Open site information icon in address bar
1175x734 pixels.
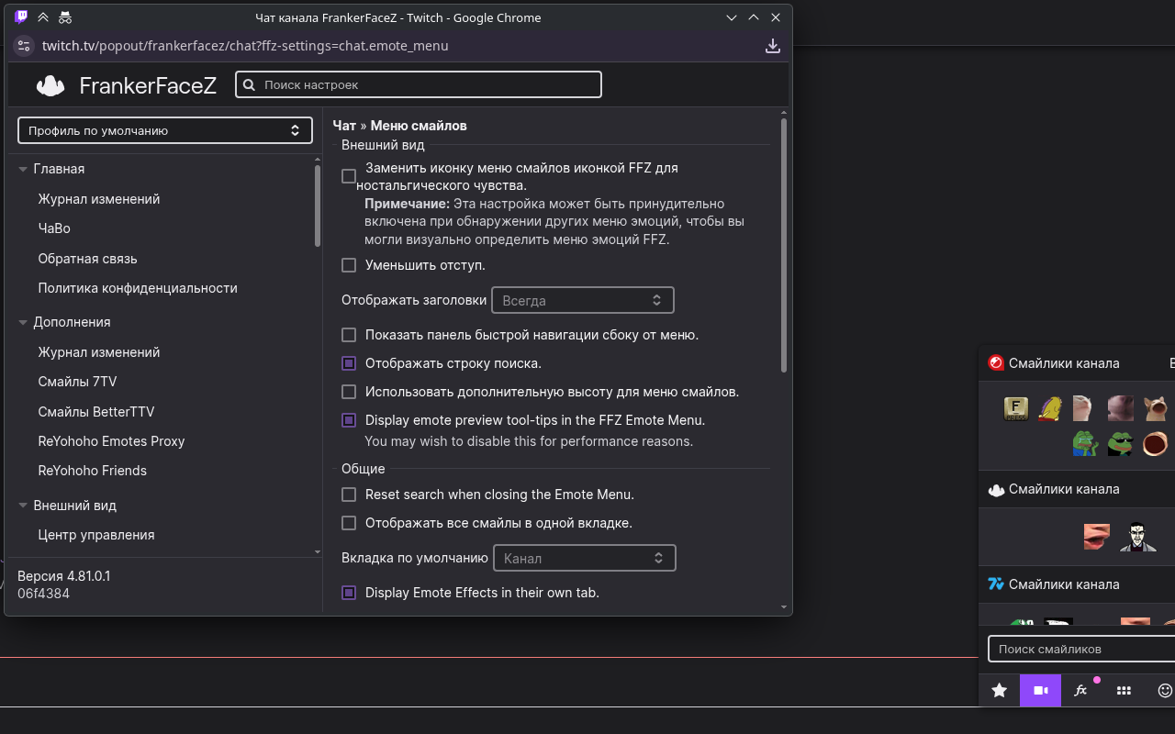tap(24, 46)
